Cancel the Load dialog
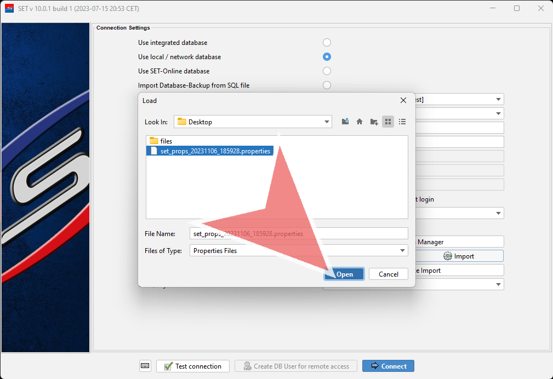 point(388,274)
